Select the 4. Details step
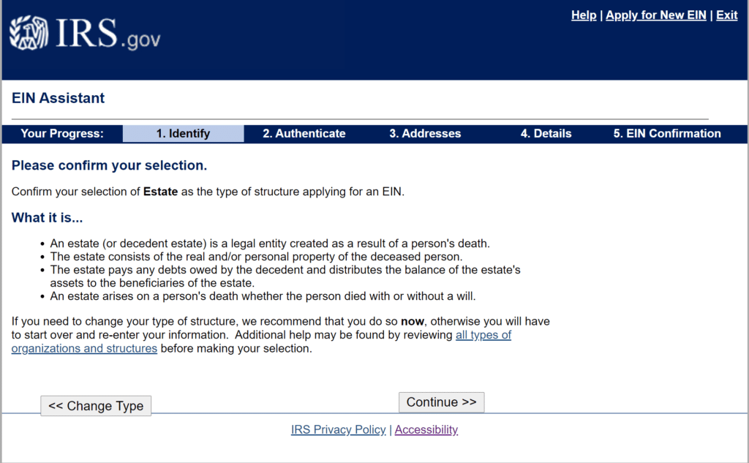Screen dimensions: 749x463 coord(546,133)
